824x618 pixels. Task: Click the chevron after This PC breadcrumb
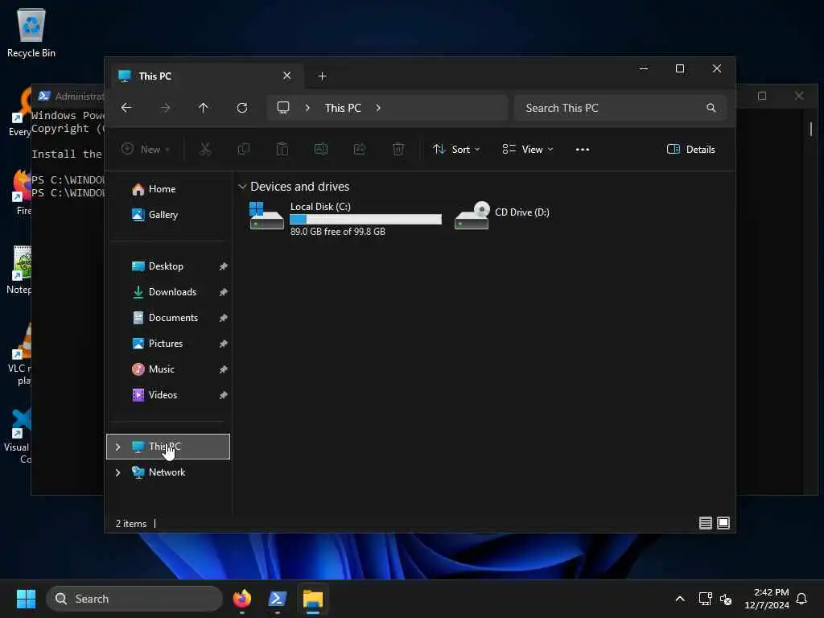click(x=378, y=108)
